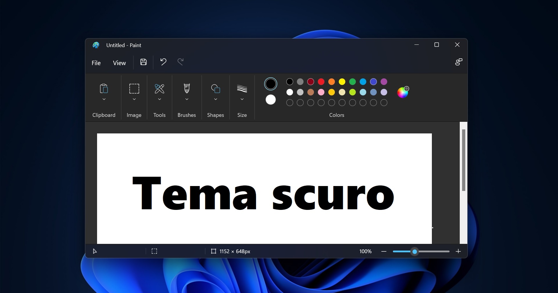
Task: Pick the indigo palette color
Action: pyautogui.click(x=373, y=82)
